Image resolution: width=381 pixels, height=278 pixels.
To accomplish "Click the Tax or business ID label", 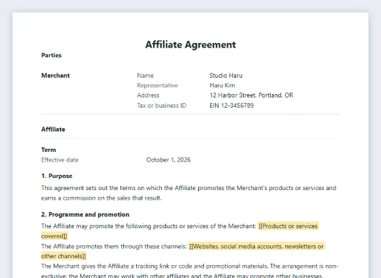I will pos(162,106).
